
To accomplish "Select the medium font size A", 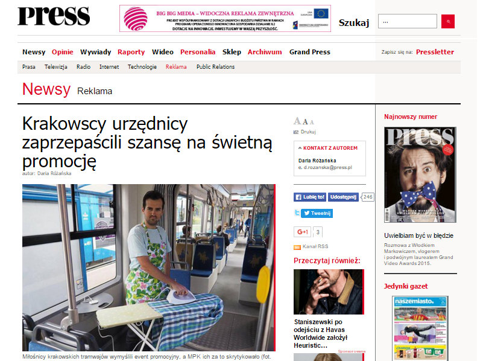I will click(305, 122).
